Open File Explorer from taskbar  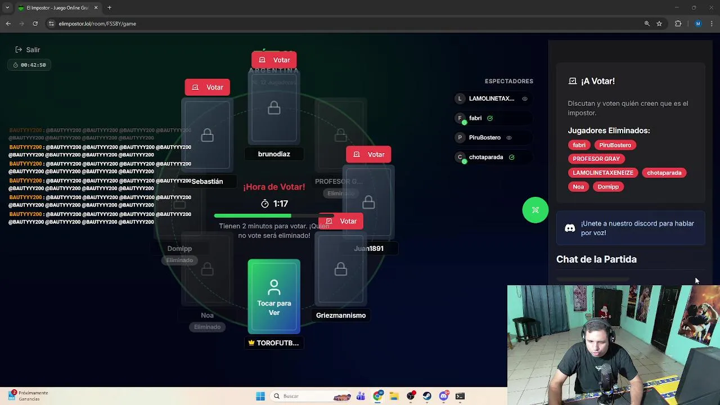pyautogui.click(x=394, y=396)
